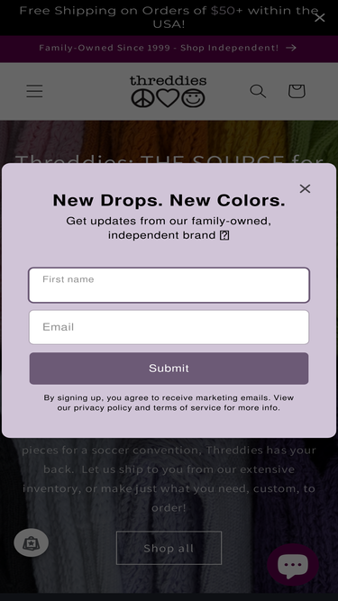338x601 pixels.
Task: Open the rewards bag star icon
Action: [31, 542]
